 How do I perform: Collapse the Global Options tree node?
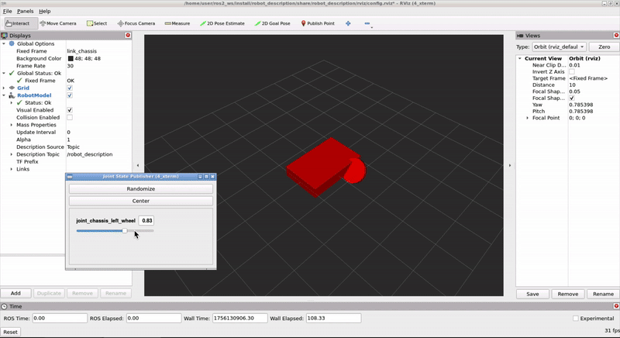pyautogui.click(x=4, y=43)
